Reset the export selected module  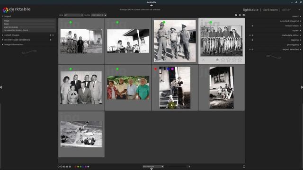[x=252, y=50]
